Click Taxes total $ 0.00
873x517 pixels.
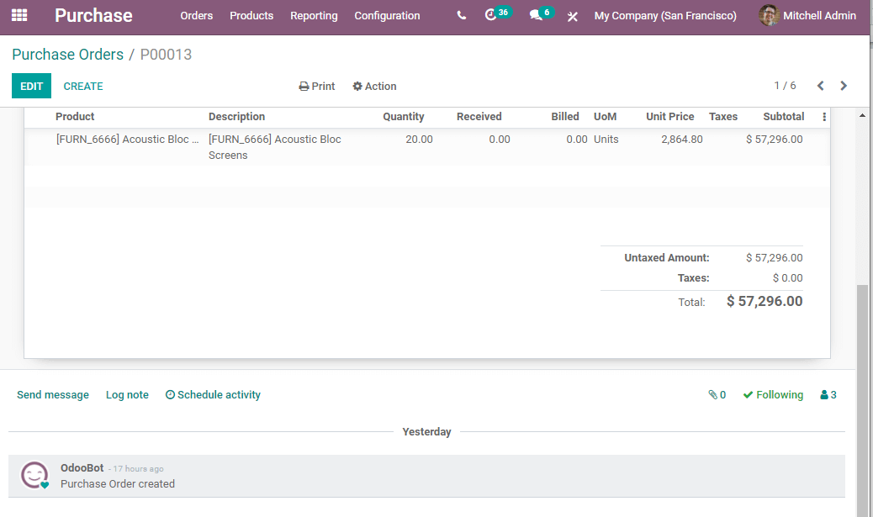click(x=788, y=278)
